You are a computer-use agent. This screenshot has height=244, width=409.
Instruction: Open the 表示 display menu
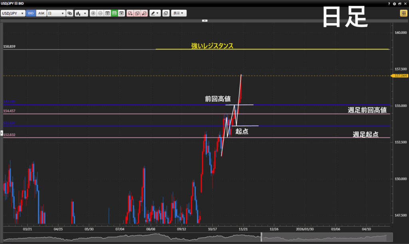point(179,13)
